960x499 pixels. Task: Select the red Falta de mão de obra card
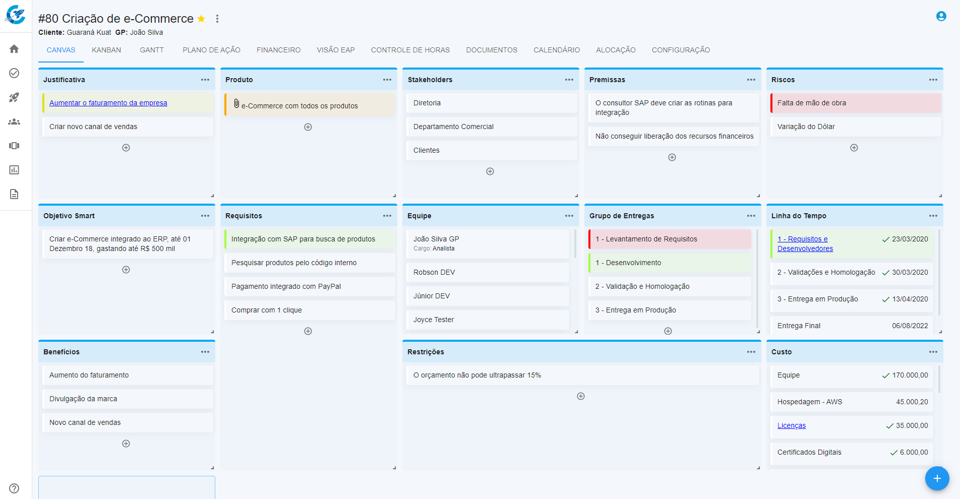click(856, 103)
